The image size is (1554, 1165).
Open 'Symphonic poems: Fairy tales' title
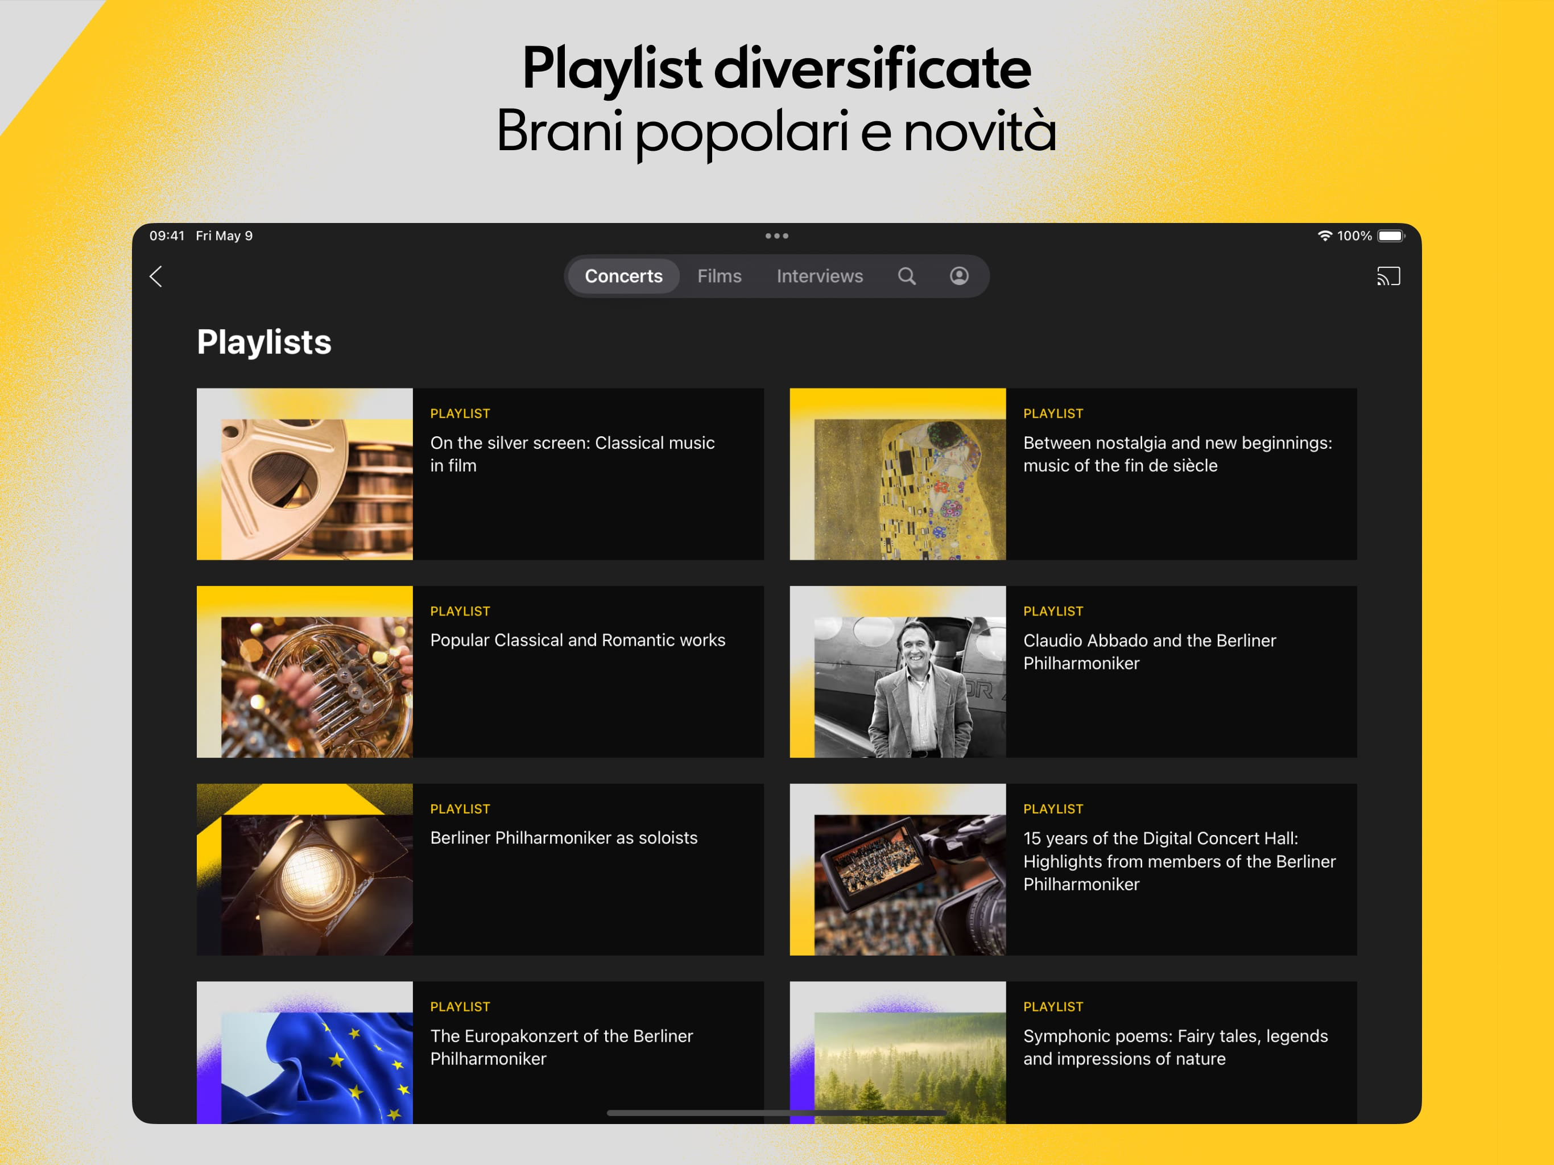tap(1175, 1047)
